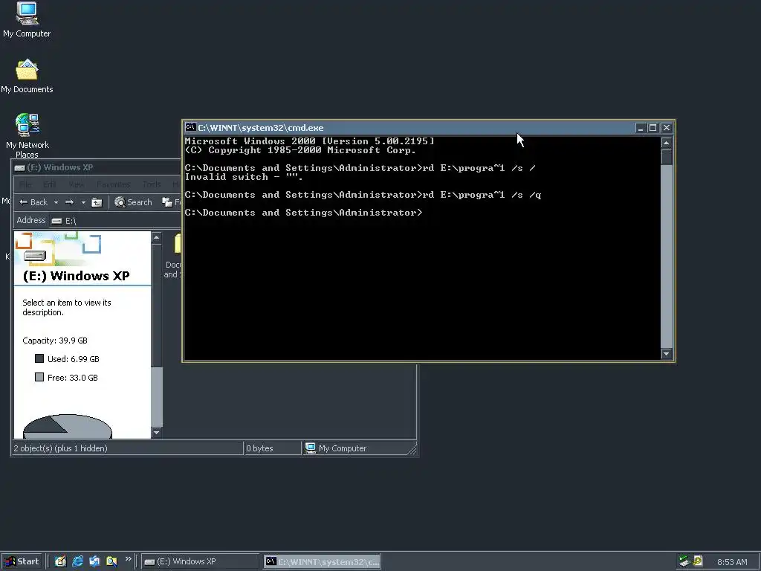This screenshot has height=571, width=761.
Task: Click the 8:53 AM taskbar clock
Action: tap(732, 562)
